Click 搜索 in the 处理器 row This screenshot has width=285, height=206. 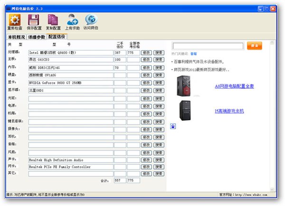159,53
